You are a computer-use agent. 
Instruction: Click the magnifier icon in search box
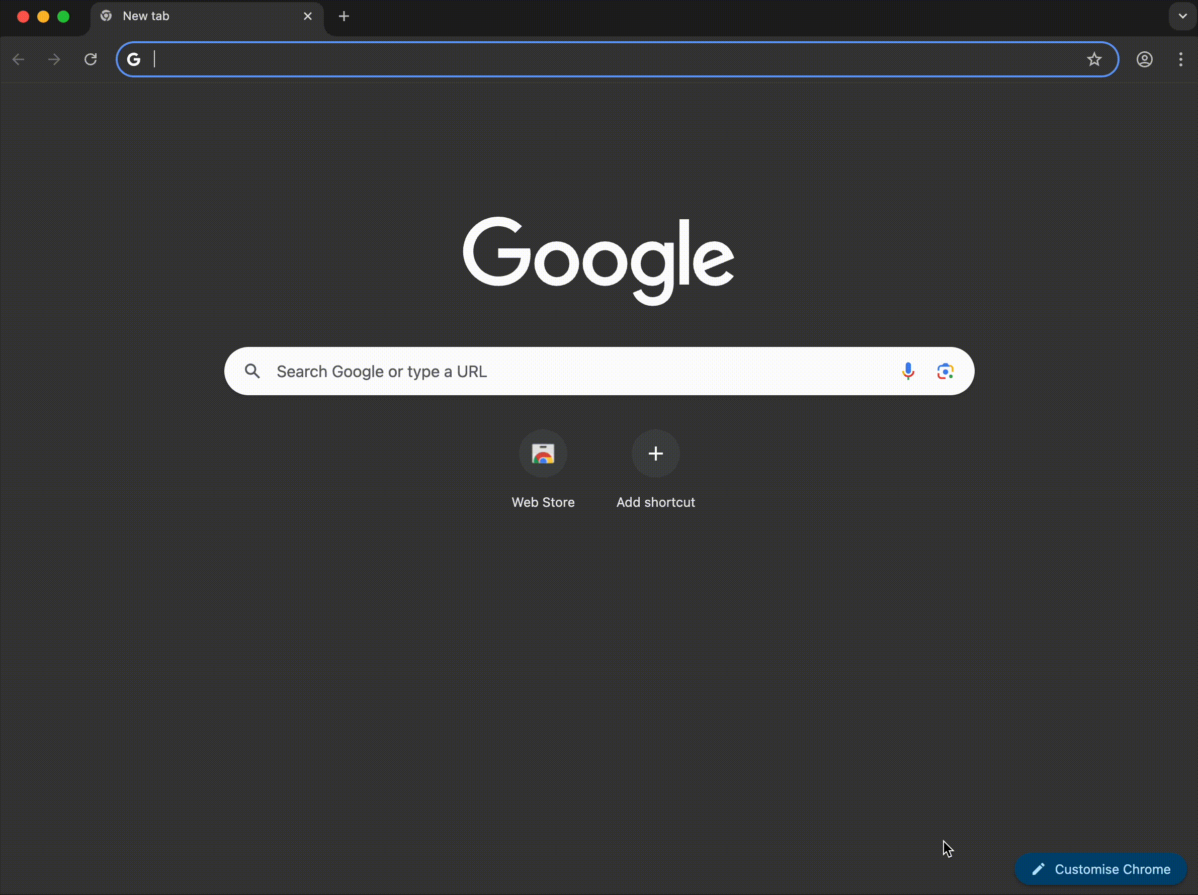252,371
